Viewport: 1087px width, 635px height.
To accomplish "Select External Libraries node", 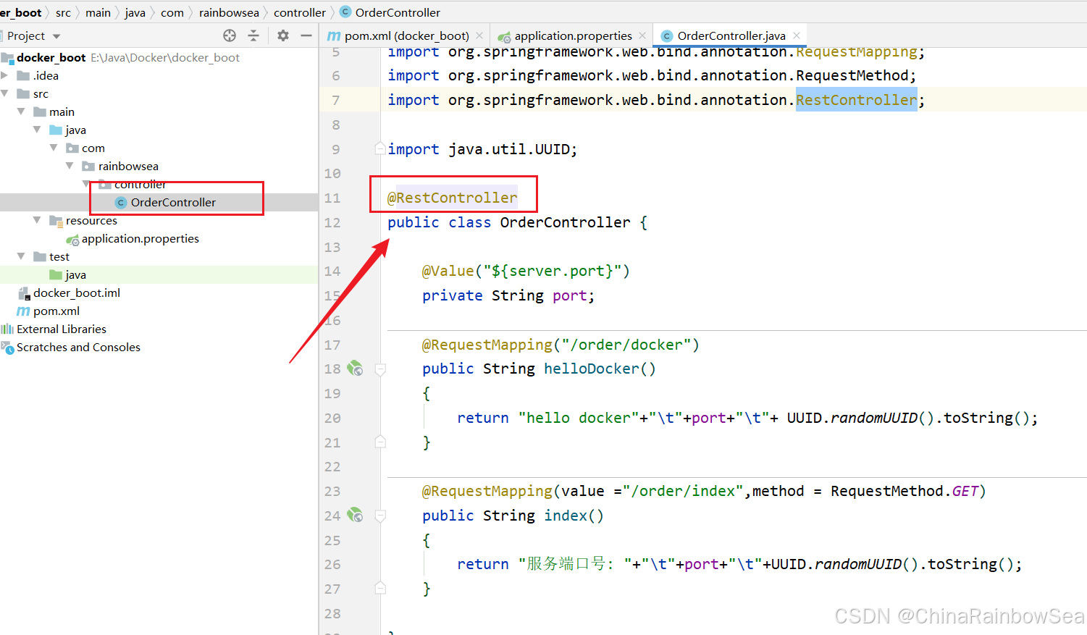I will (62, 329).
